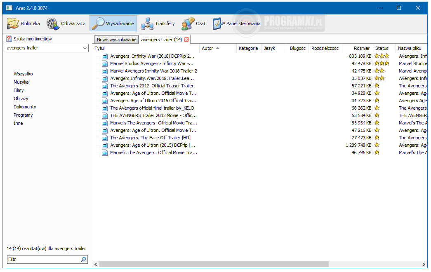The width and height of the screenshot is (431, 272).
Task: Click the 31 723 KB size cell
Action: coord(361,101)
